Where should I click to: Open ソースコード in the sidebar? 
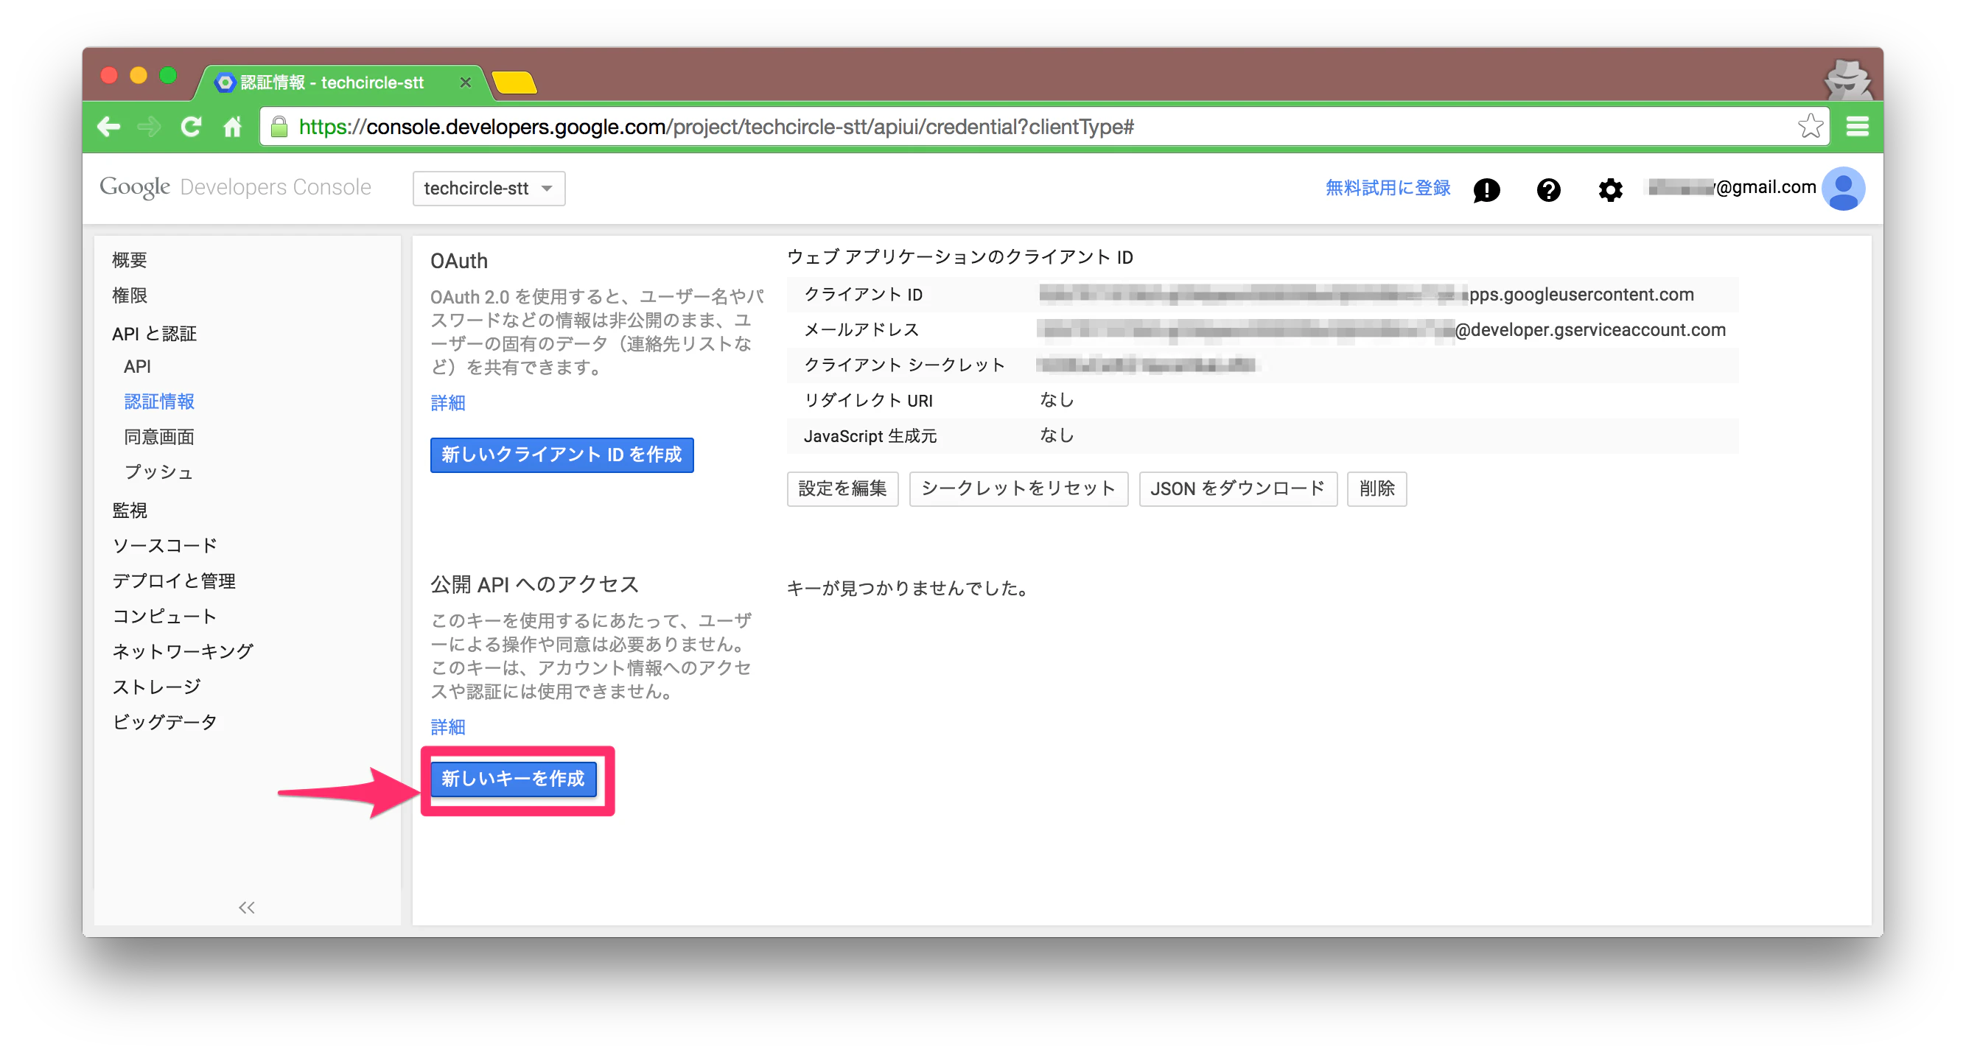coord(165,545)
